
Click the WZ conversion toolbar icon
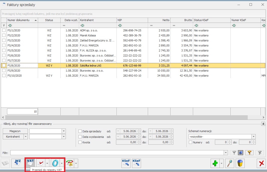18,163
